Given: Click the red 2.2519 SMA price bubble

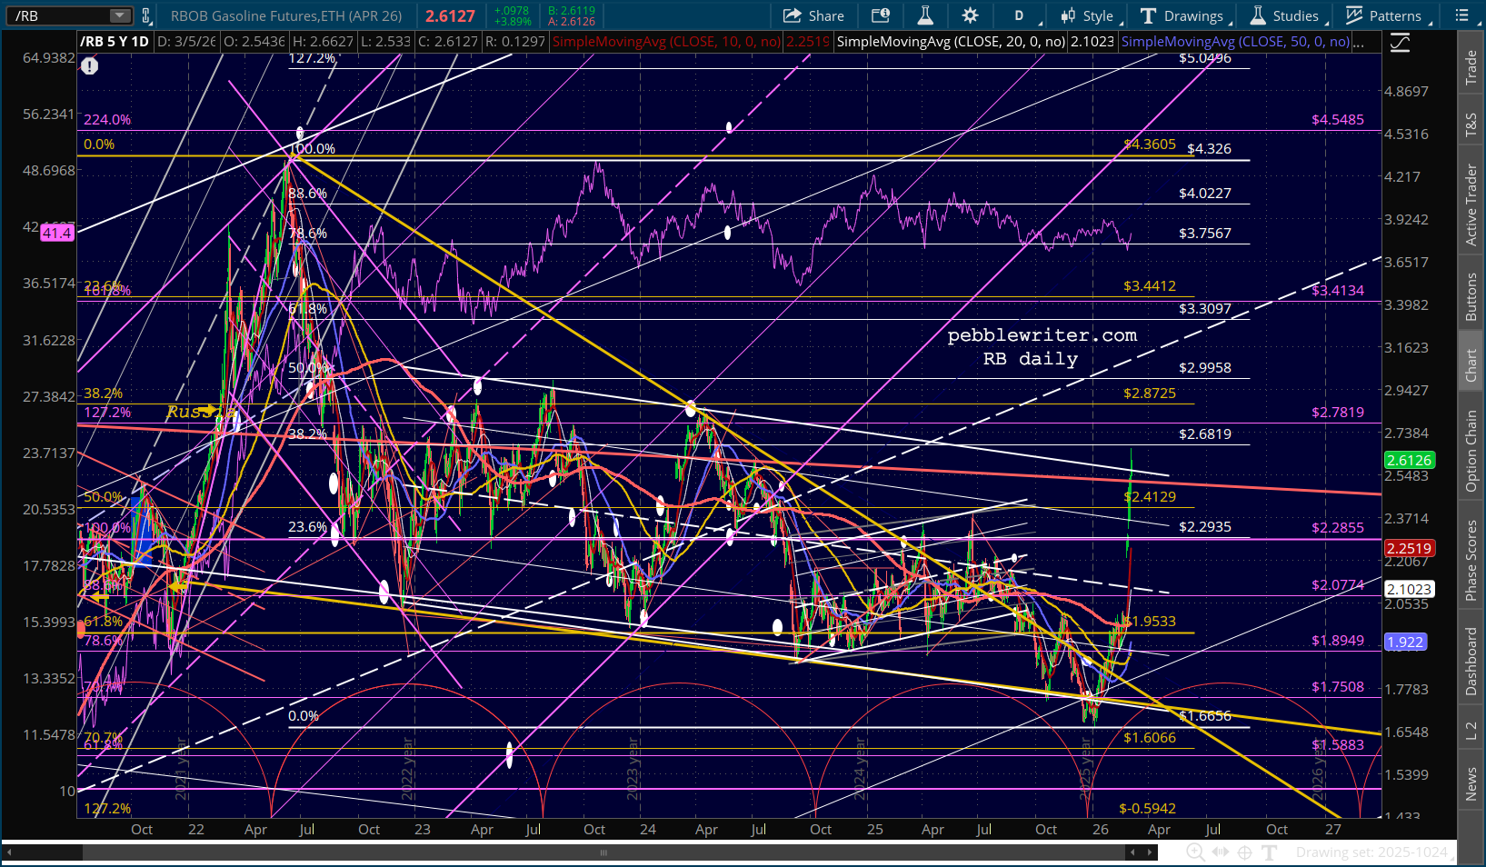Looking at the screenshot, I should [x=1409, y=548].
